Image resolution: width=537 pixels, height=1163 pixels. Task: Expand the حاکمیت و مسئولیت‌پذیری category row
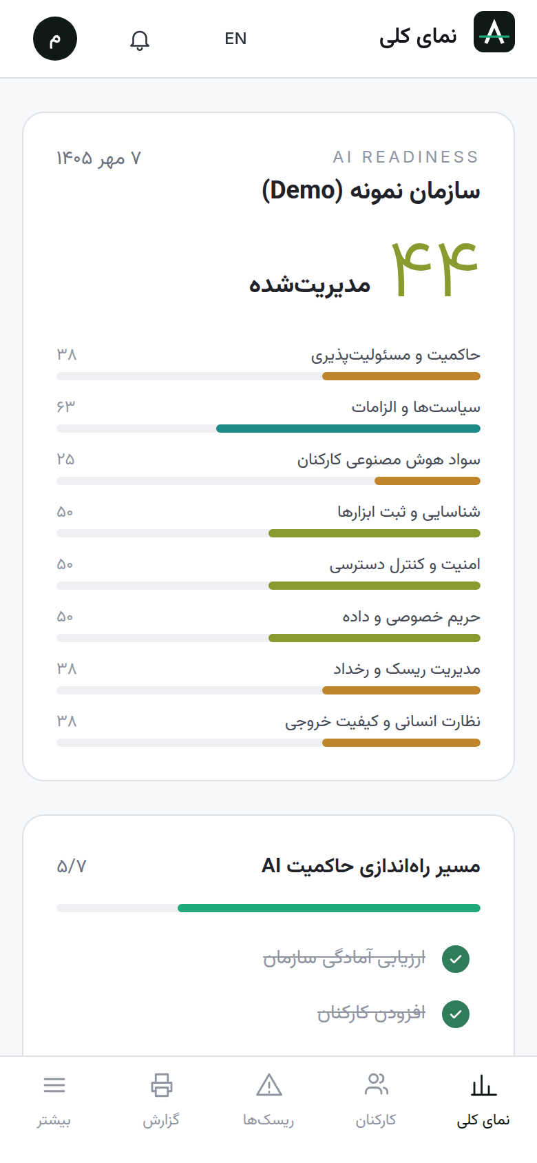tap(268, 364)
